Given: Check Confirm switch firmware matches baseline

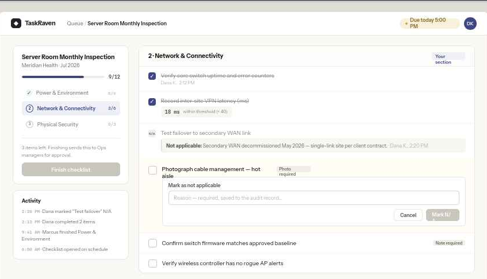Looking at the screenshot, I should coord(152,243).
